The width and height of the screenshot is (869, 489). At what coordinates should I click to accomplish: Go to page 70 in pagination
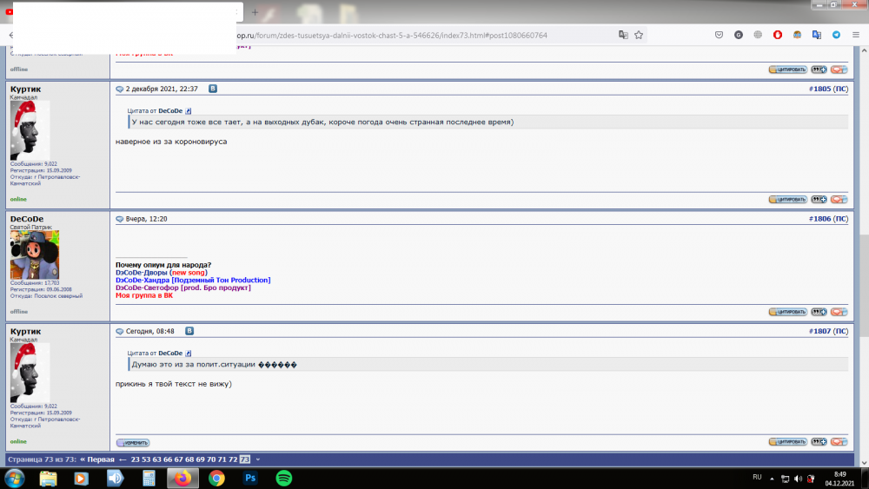(x=211, y=459)
